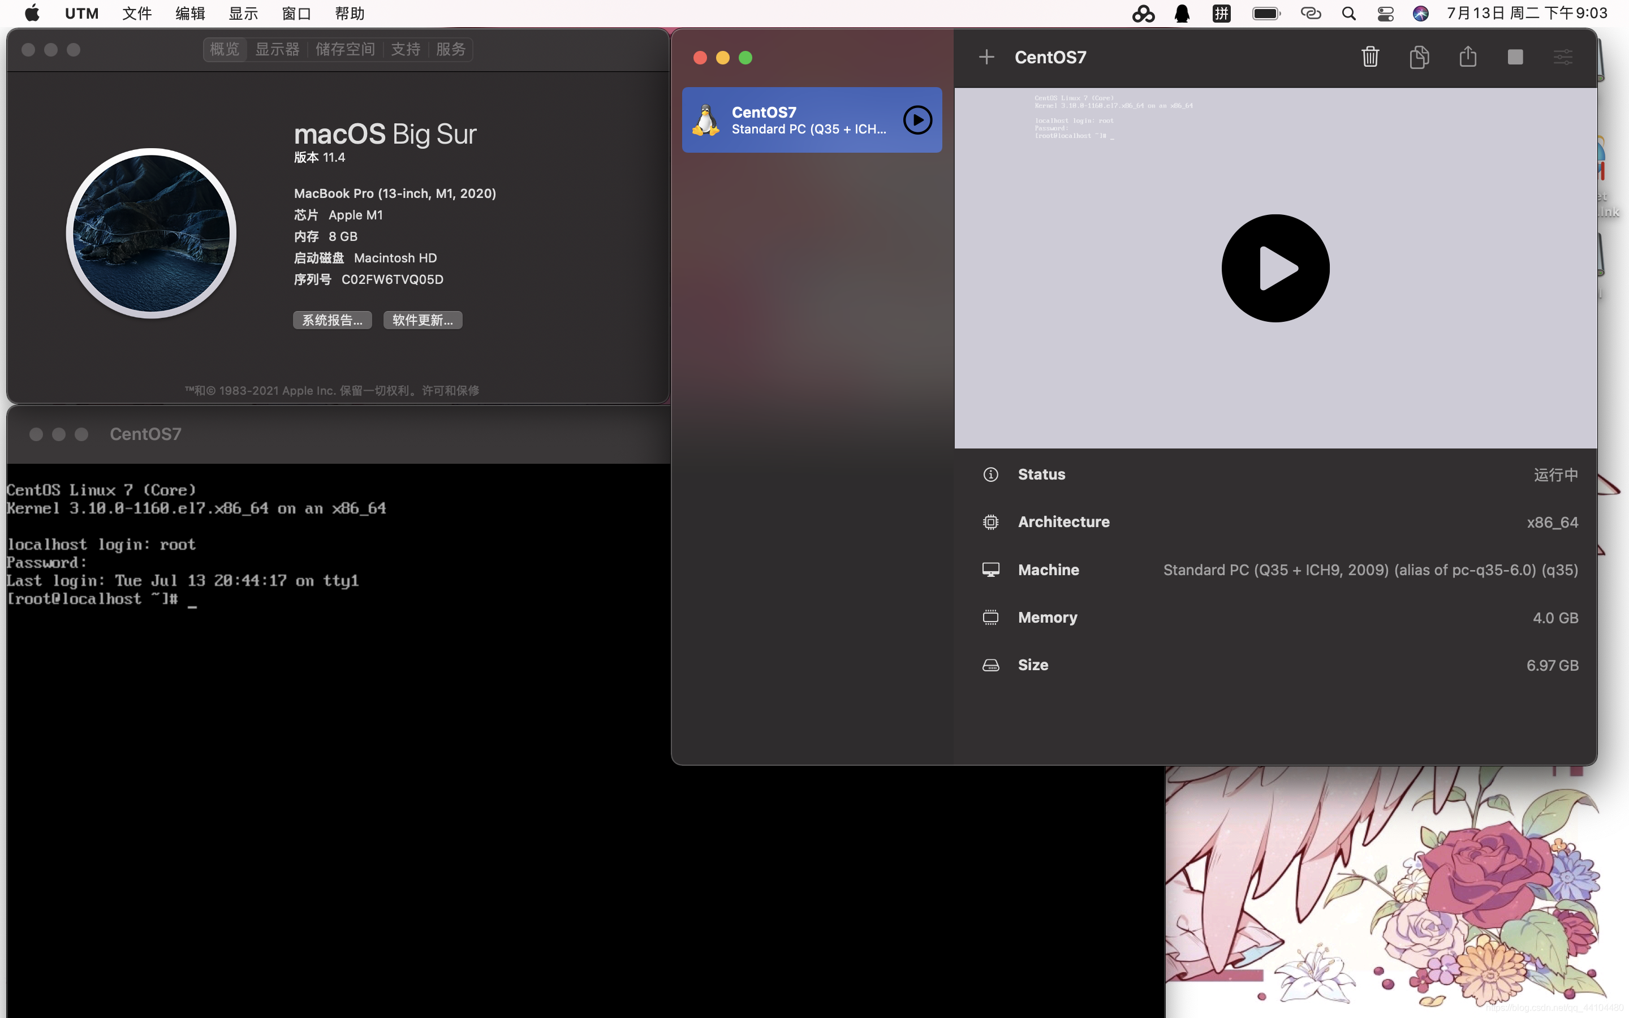Viewport: 1629px width, 1018px height.
Task: Switch to the 储存空间 tab
Action: point(344,49)
